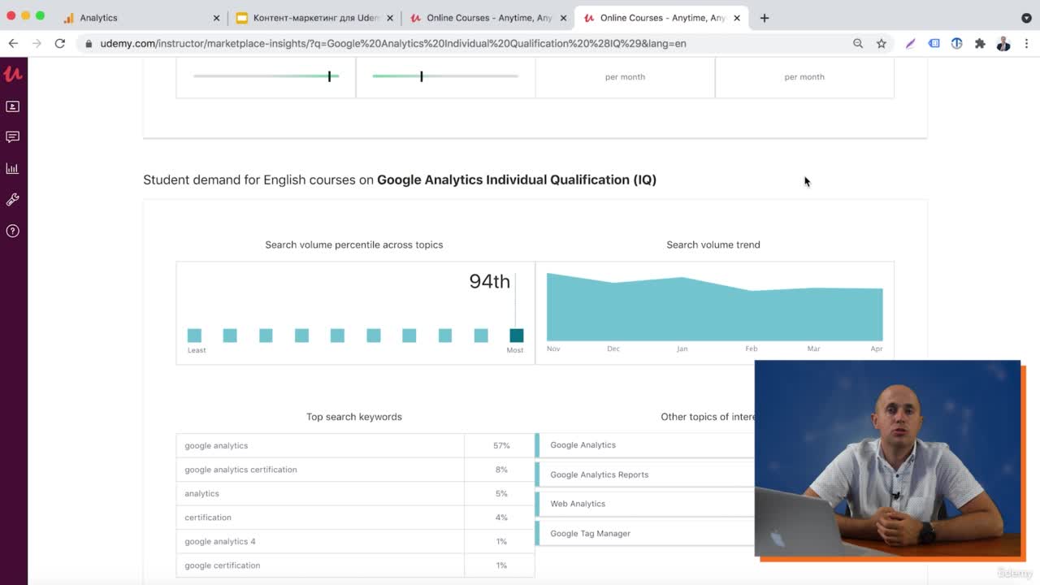The width and height of the screenshot is (1040, 585).
Task: Click the '94th' percentile label
Action: point(489,281)
